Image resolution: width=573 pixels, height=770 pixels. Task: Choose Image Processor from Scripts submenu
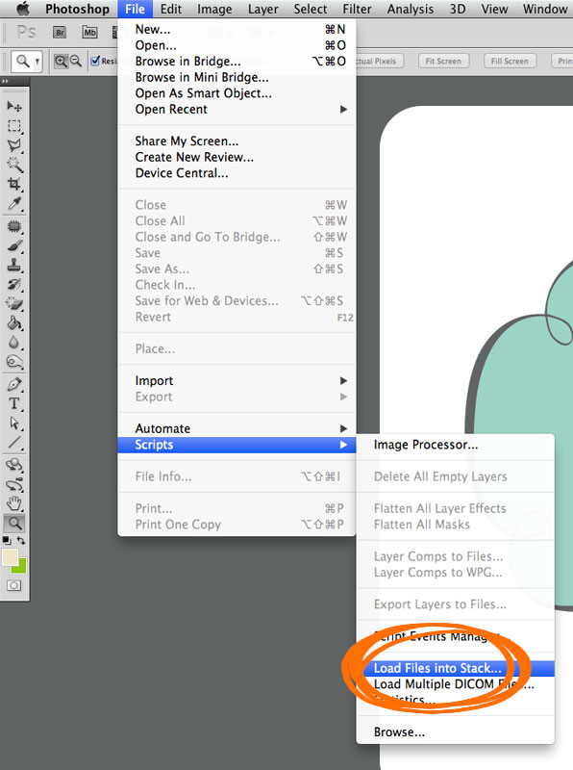pyautogui.click(x=456, y=445)
